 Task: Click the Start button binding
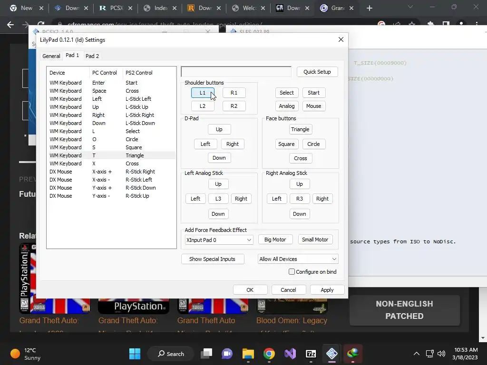point(314,93)
